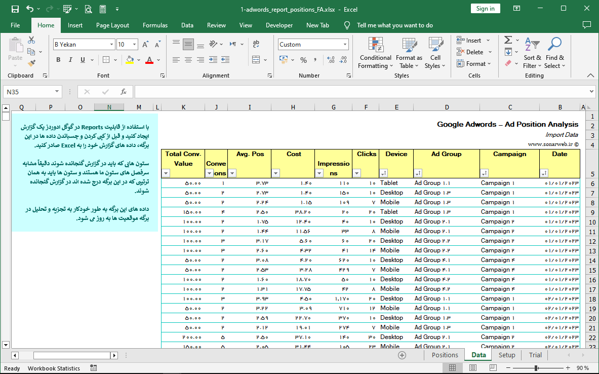The height and width of the screenshot is (374, 599).
Task: Open filter dropdown for Date column
Action: [x=544, y=173]
